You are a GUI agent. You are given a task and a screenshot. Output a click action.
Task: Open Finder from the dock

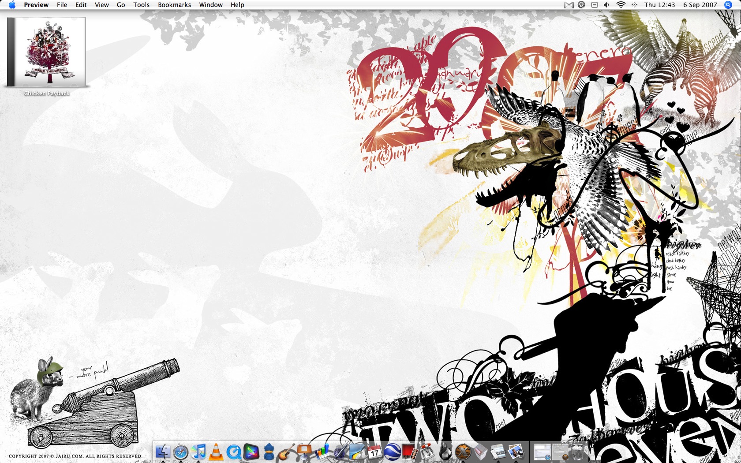pyautogui.click(x=163, y=452)
